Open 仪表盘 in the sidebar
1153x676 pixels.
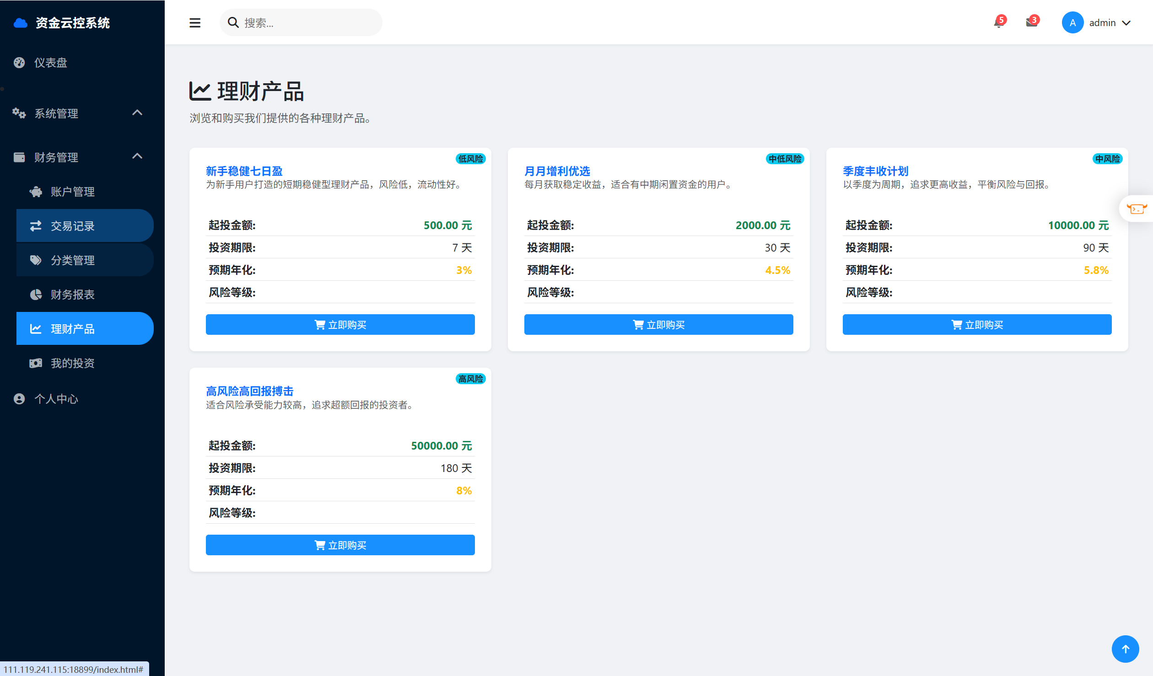tap(50, 63)
